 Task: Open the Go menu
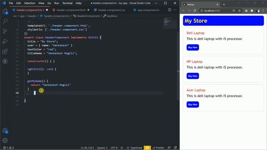[49, 3]
